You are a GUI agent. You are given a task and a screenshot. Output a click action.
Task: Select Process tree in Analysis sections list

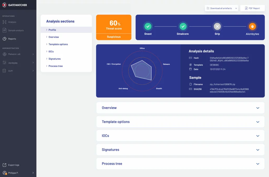tap(66, 66)
